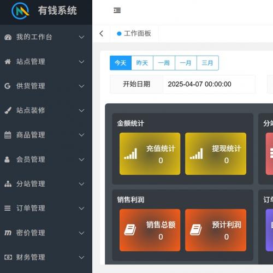Open the 订单管理 sidebar menu
This screenshot has height=273, width=273.
click(x=46, y=208)
